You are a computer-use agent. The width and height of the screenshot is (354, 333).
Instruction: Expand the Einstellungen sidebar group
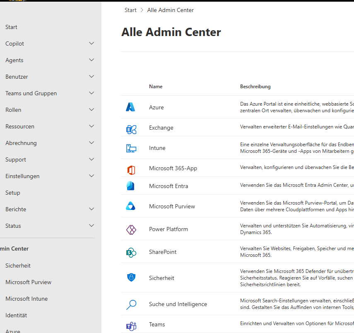92,176
